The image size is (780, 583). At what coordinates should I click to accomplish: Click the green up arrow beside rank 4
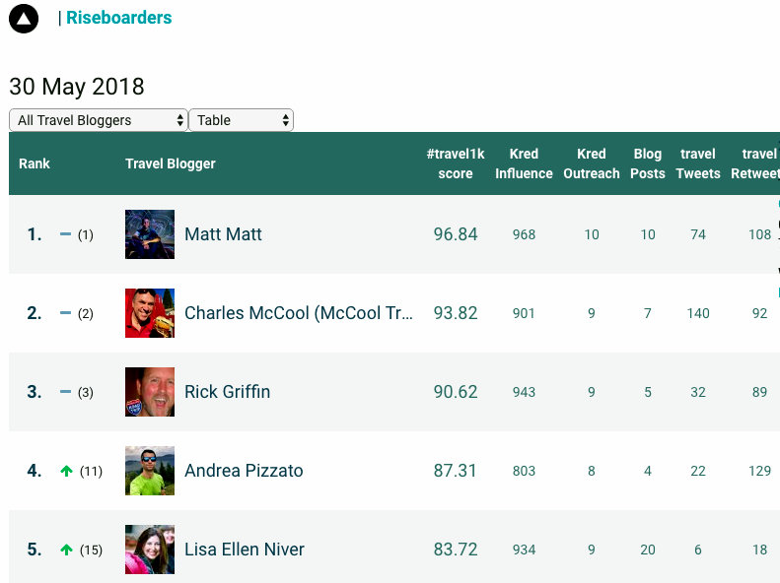click(67, 471)
